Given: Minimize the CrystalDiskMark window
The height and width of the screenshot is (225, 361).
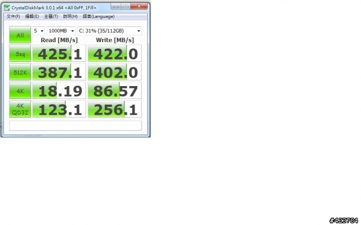Looking at the screenshot, I should [x=116, y=6].
